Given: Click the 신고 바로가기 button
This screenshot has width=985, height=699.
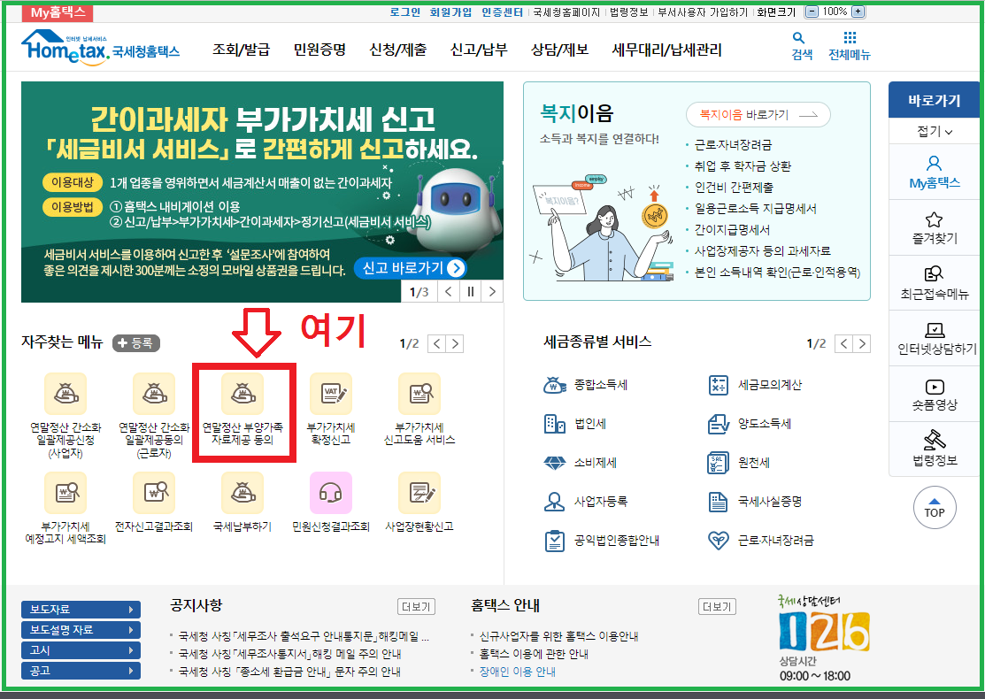Looking at the screenshot, I should point(410,268).
